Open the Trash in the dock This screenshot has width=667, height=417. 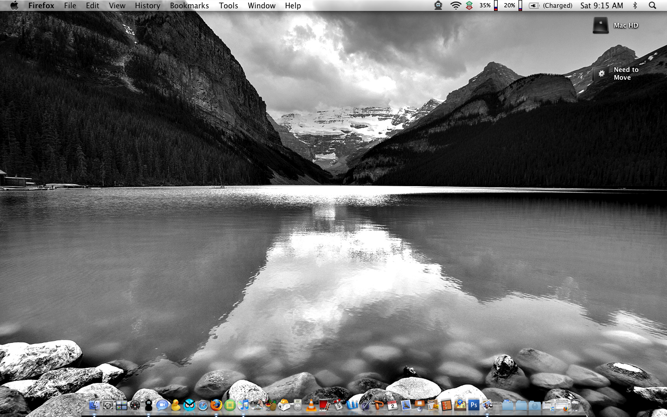click(x=575, y=405)
